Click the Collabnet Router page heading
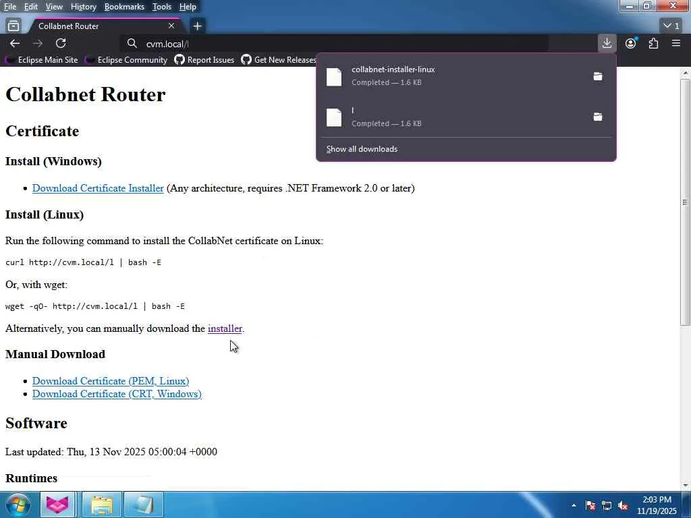 [86, 94]
